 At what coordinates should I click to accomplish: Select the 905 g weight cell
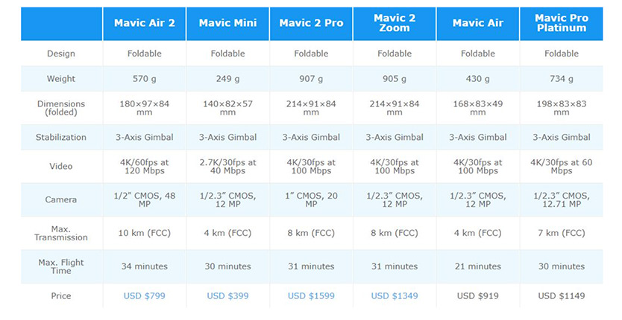(x=395, y=79)
